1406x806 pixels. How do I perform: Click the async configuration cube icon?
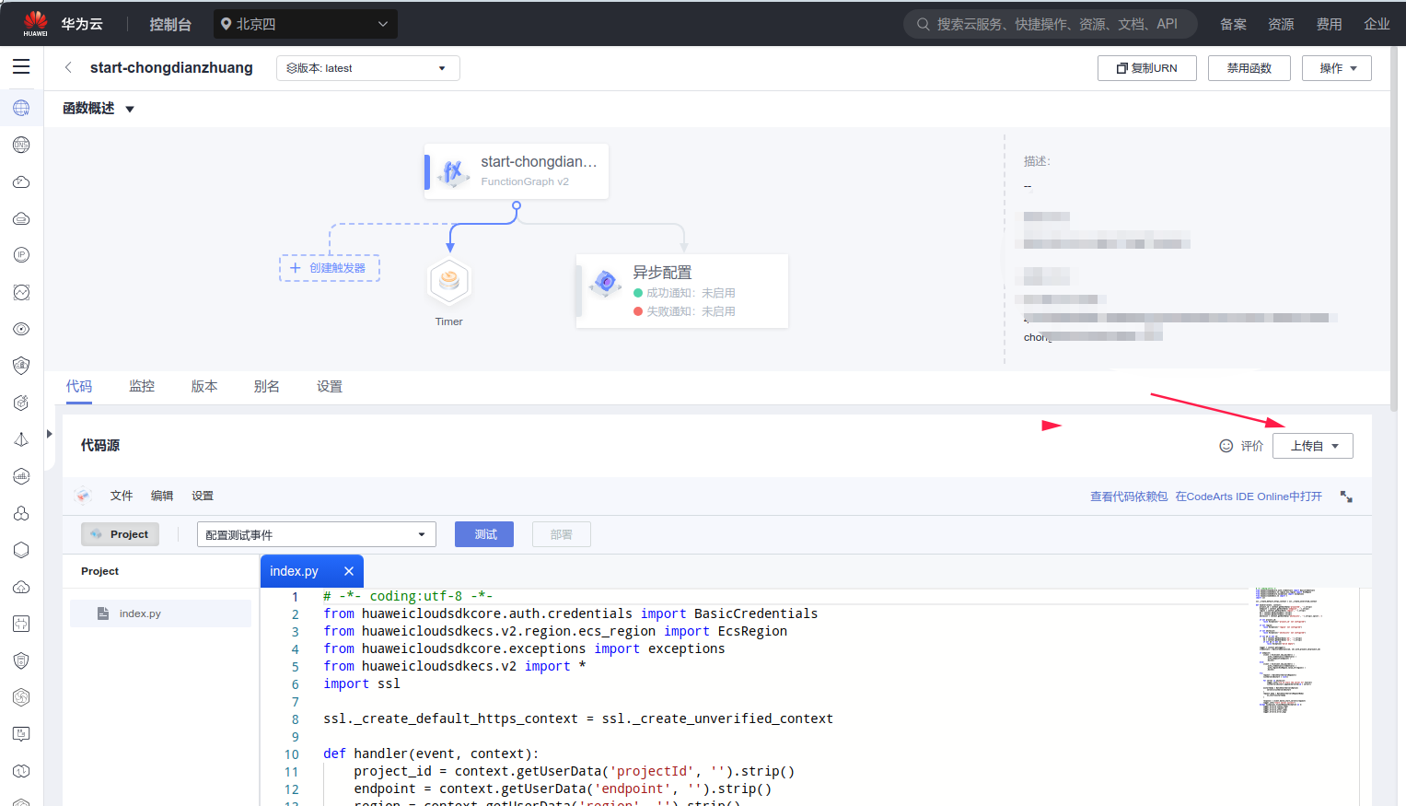click(x=605, y=282)
